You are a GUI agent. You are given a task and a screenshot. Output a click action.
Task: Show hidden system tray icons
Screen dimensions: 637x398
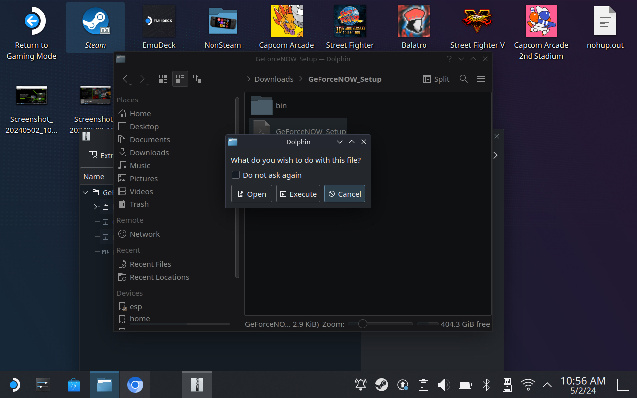pos(547,385)
